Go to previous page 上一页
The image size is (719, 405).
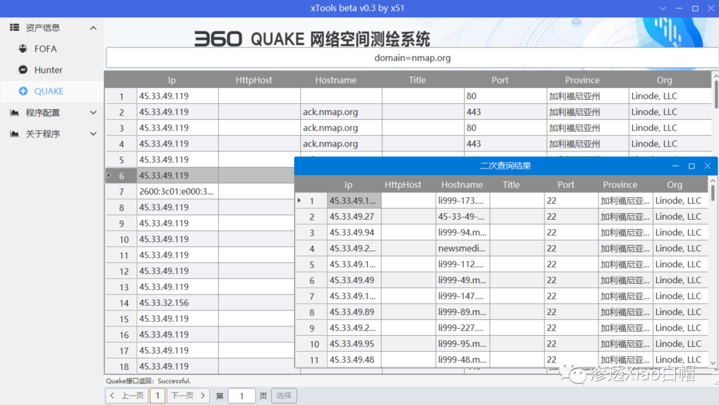127,396
